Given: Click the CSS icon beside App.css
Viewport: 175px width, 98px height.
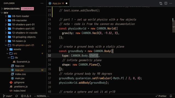Looking at the screenshot, I should click(12, 66).
